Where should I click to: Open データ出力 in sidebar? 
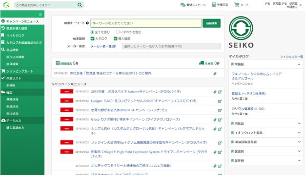coord(22,121)
